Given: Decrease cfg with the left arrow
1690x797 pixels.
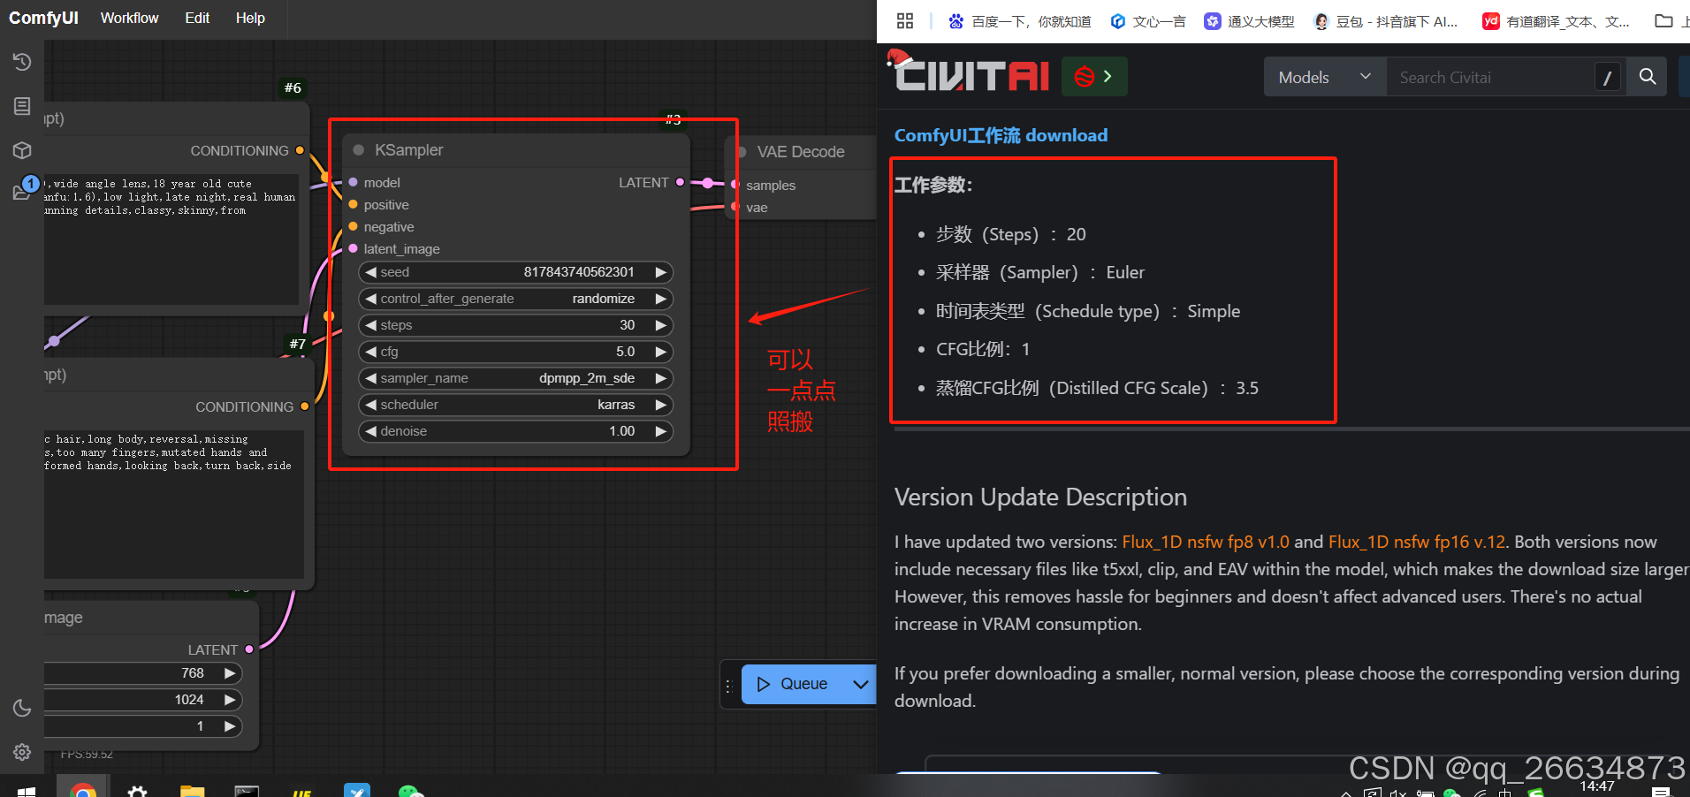Looking at the screenshot, I should 371,352.
